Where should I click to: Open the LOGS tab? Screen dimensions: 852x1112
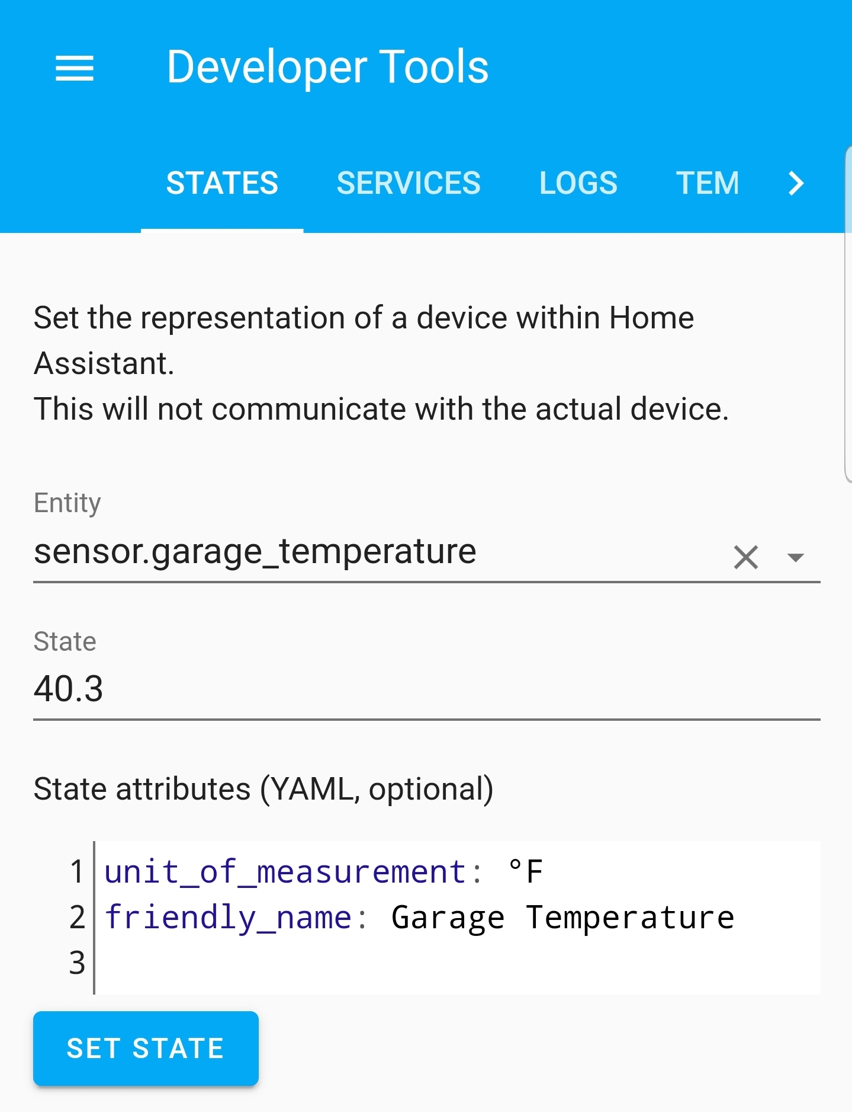pos(578,183)
